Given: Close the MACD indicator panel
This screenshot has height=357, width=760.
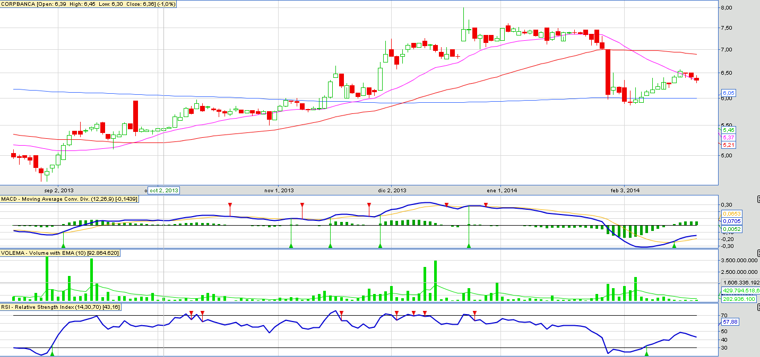Looking at the screenshot, I should point(757,199).
